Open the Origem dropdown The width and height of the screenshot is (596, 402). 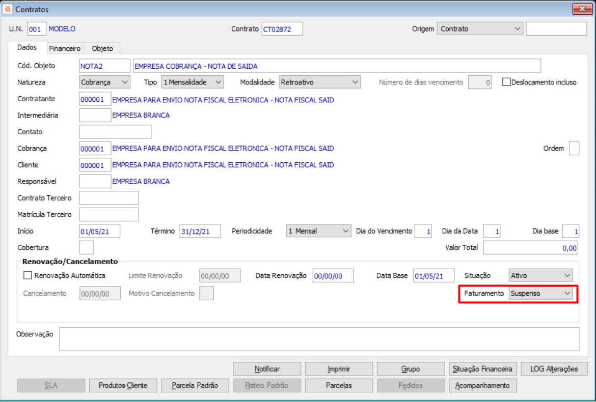[x=480, y=29]
